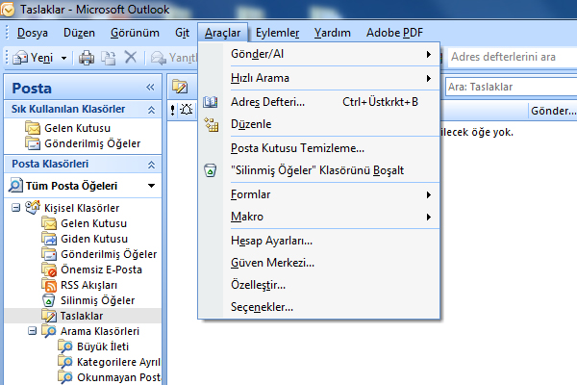Viewport: 577px width, 385px height.
Task: Click the Adres defterlerini ara field
Action: [513, 57]
